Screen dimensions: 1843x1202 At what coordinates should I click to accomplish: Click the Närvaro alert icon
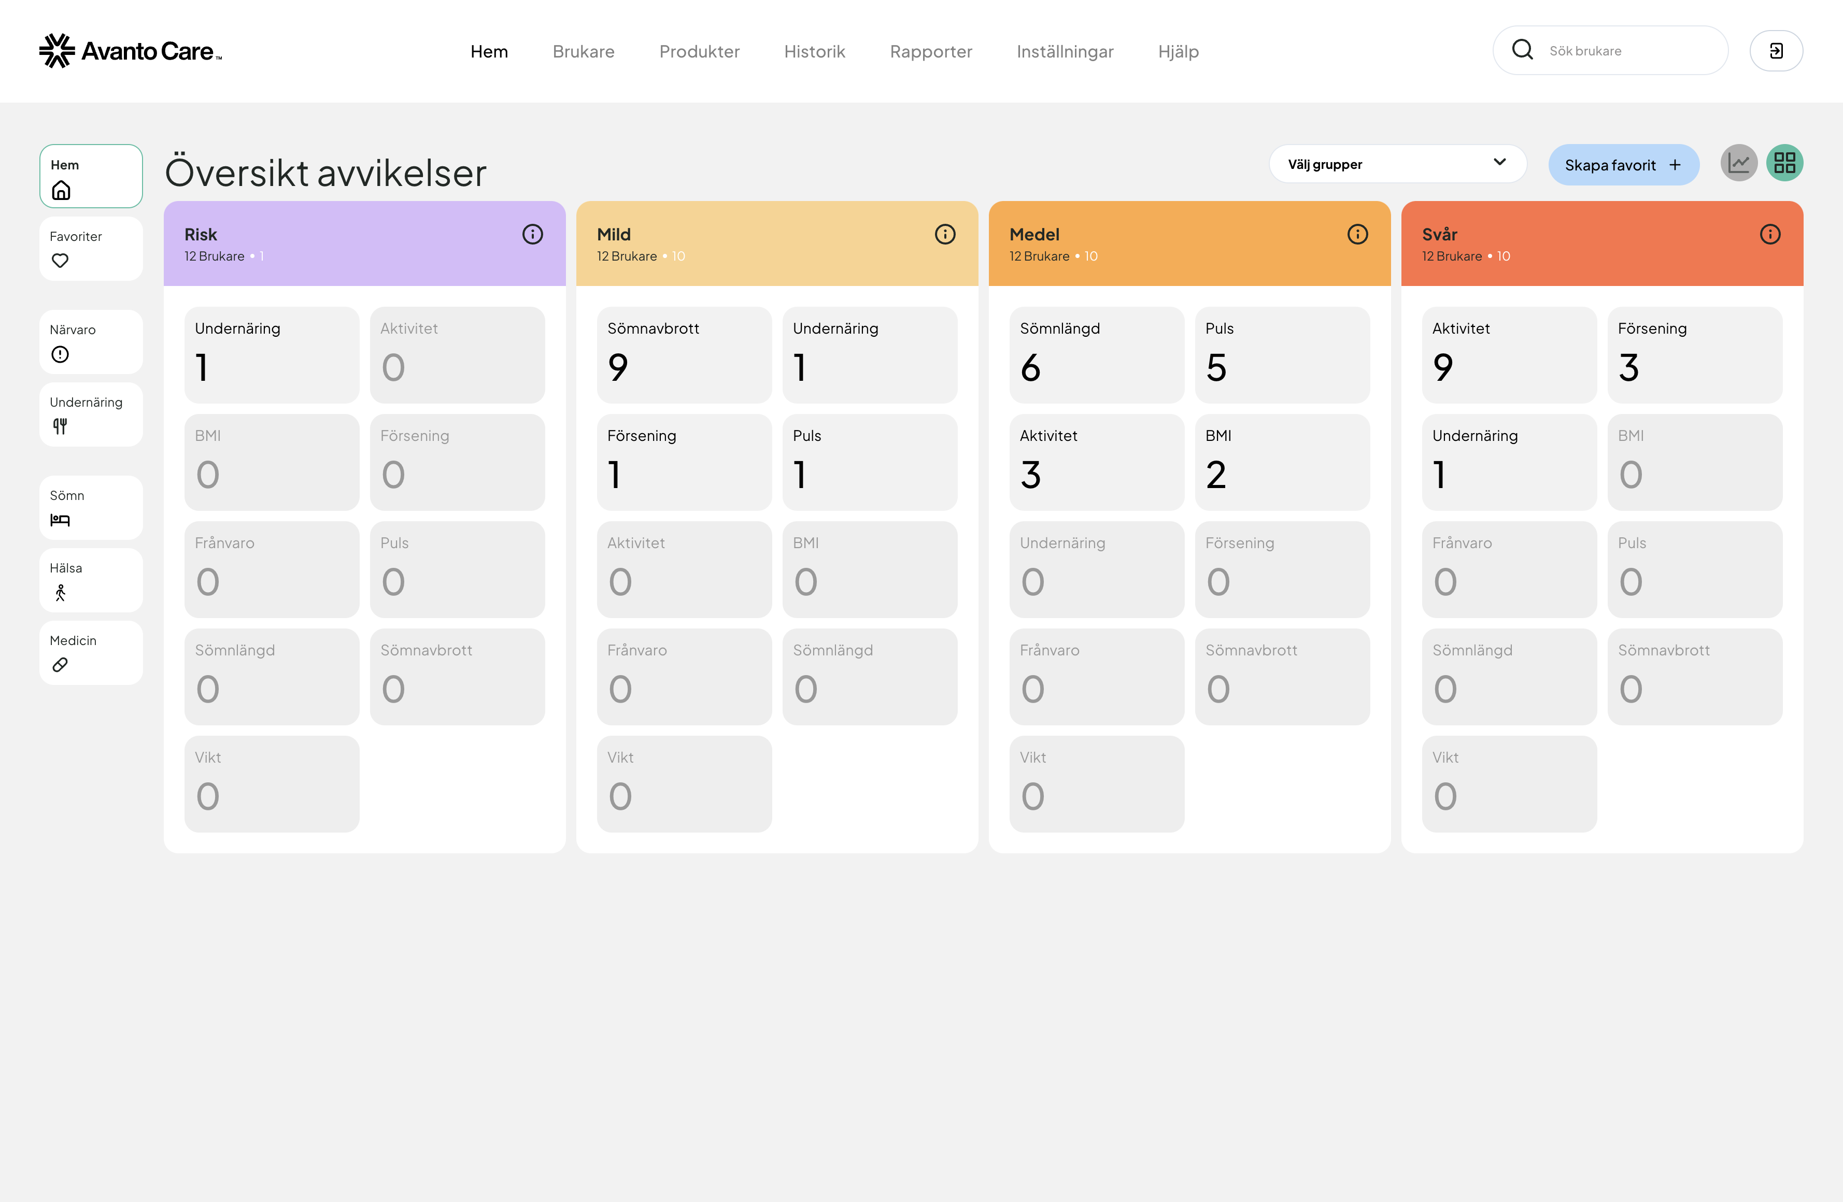[x=60, y=354]
